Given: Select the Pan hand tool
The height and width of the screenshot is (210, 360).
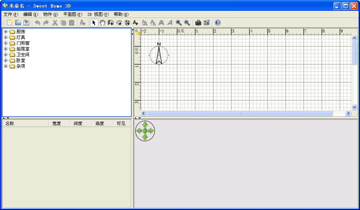Looking at the screenshot, I should click(102, 23).
